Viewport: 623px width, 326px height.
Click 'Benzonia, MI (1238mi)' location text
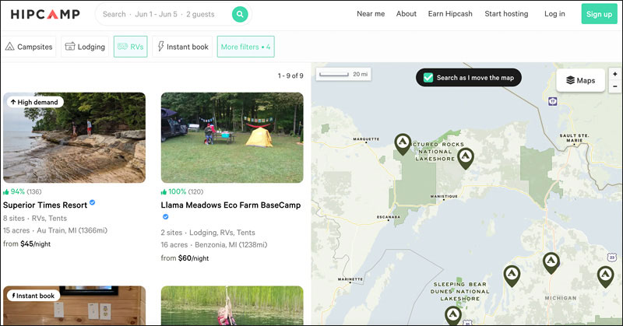231,244
